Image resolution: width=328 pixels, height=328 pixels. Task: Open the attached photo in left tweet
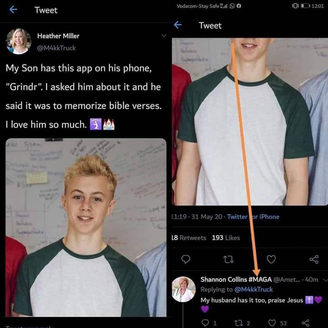pyautogui.click(x=86, y=228)
